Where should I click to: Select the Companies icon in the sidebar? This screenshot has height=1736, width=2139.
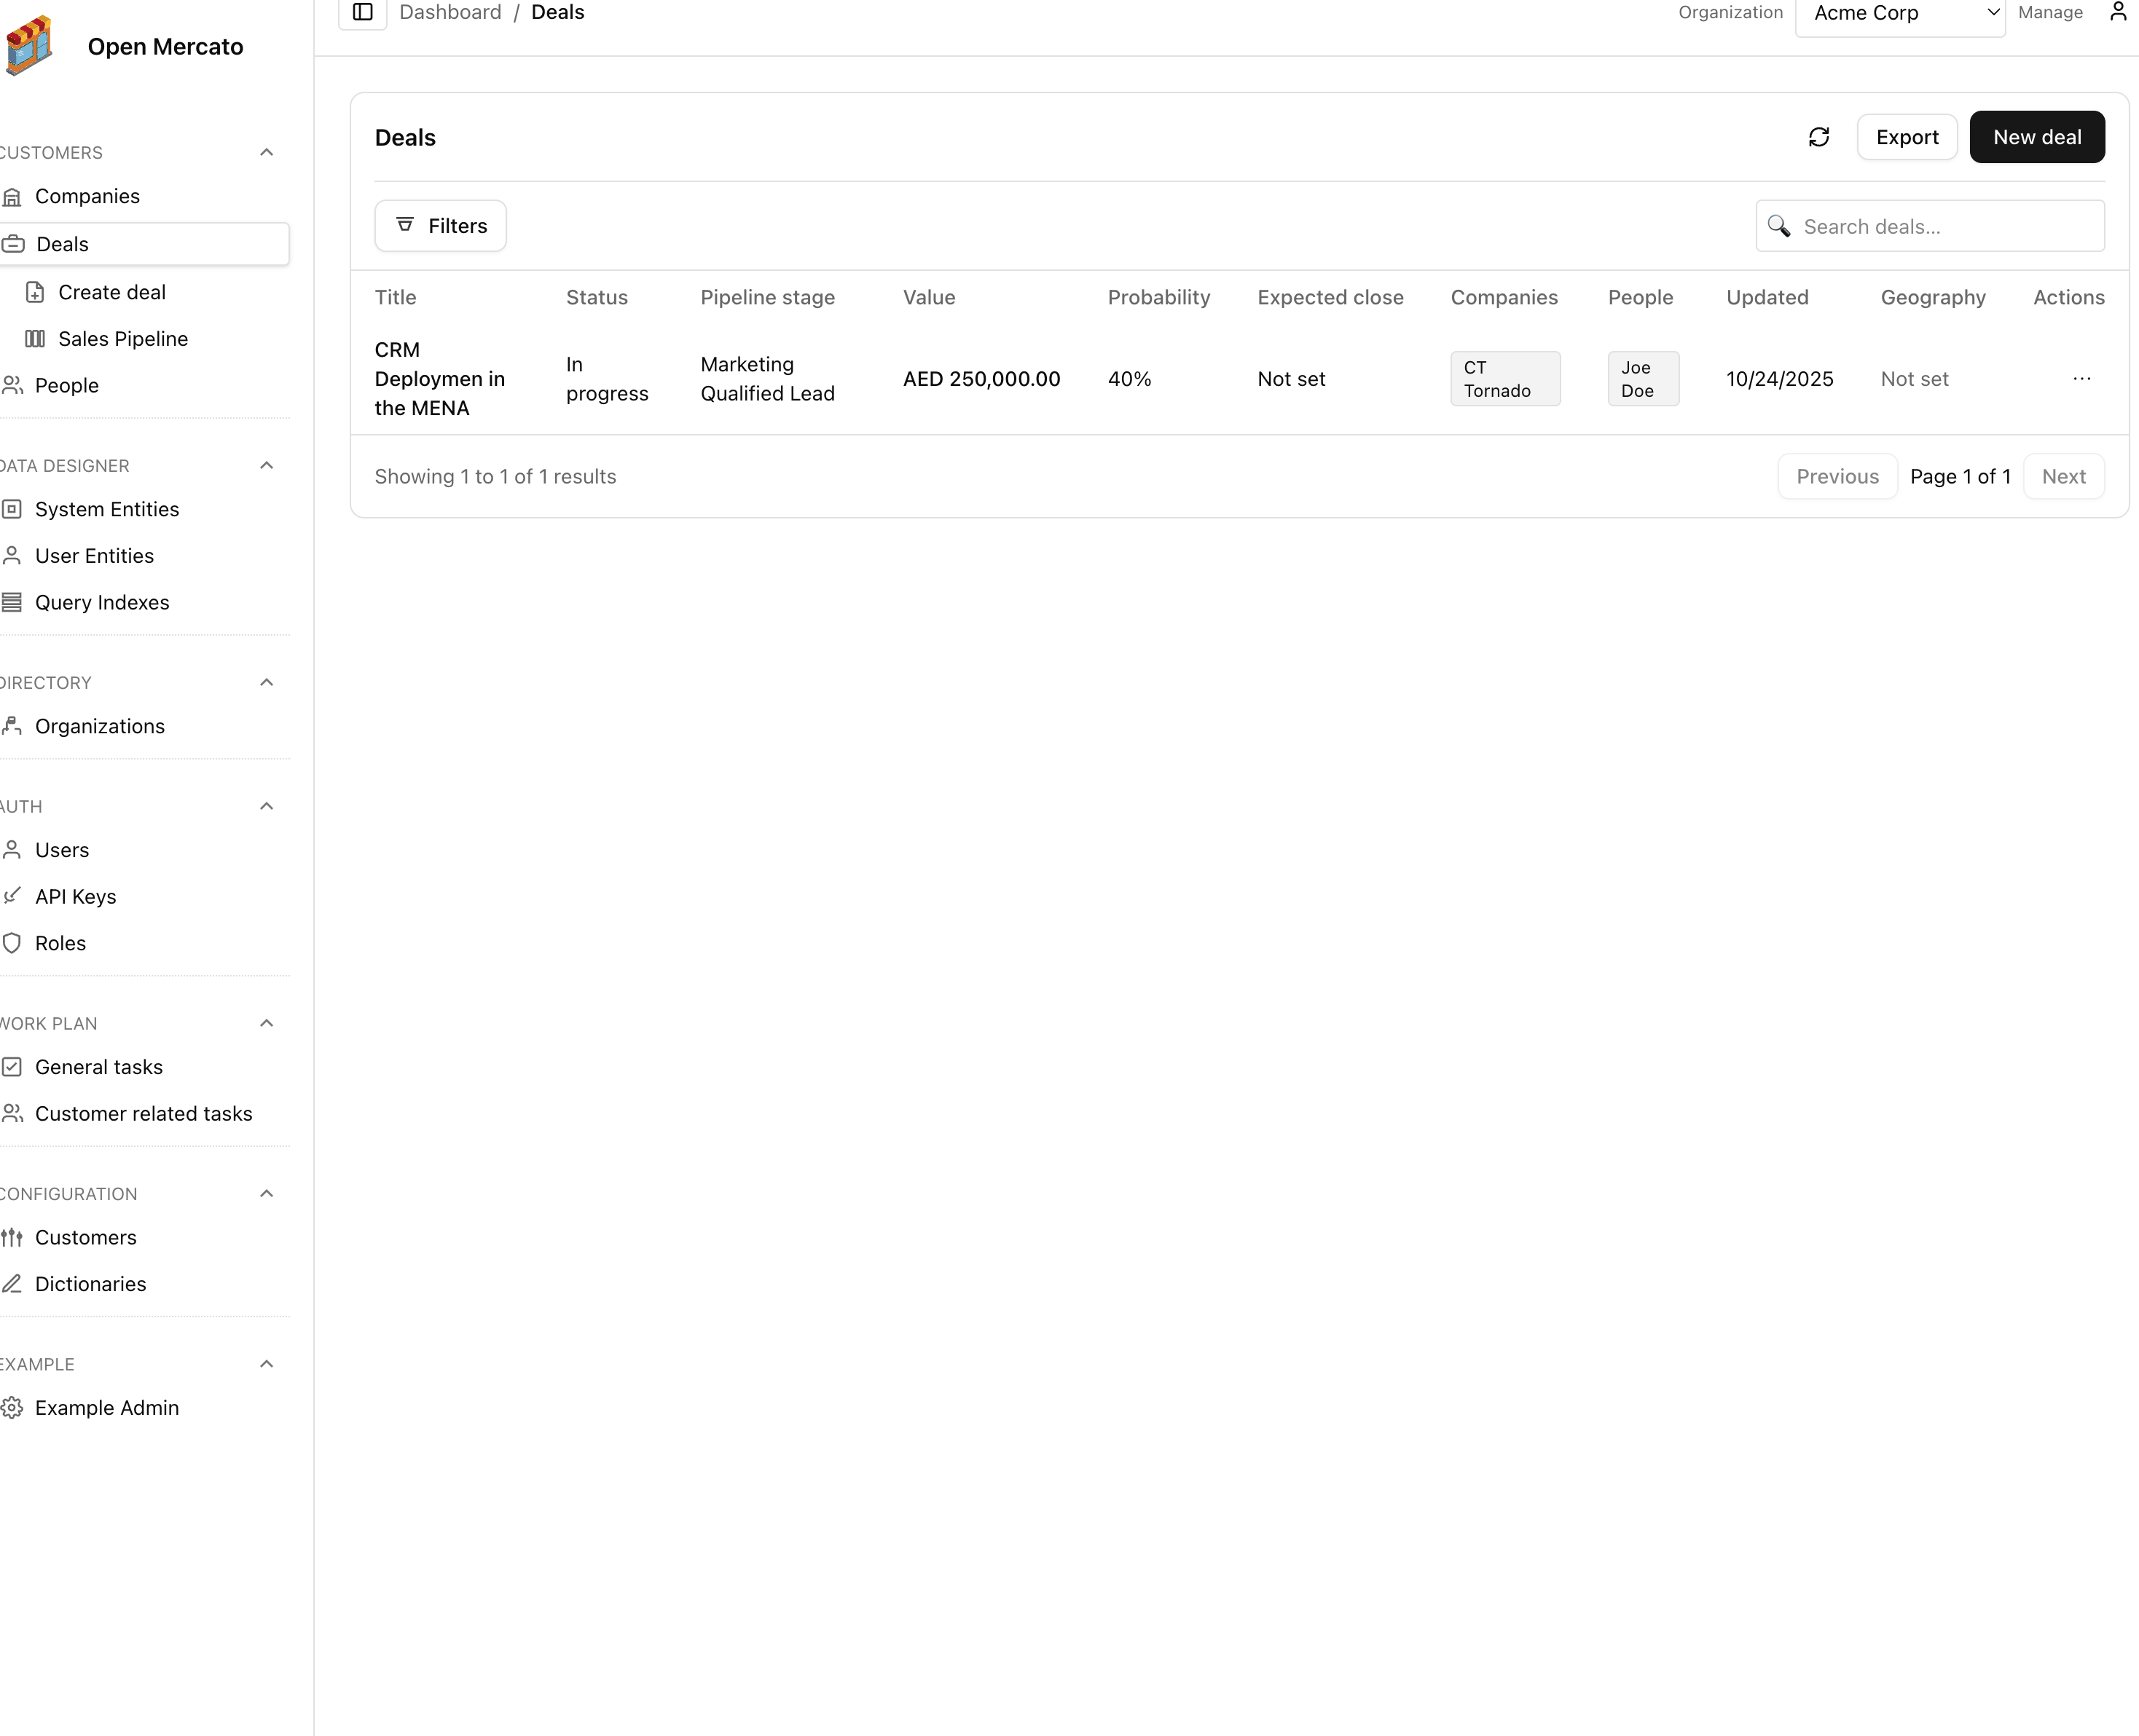(x=13, y=196)
